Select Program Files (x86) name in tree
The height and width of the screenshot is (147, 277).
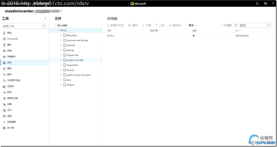point(75,60)
